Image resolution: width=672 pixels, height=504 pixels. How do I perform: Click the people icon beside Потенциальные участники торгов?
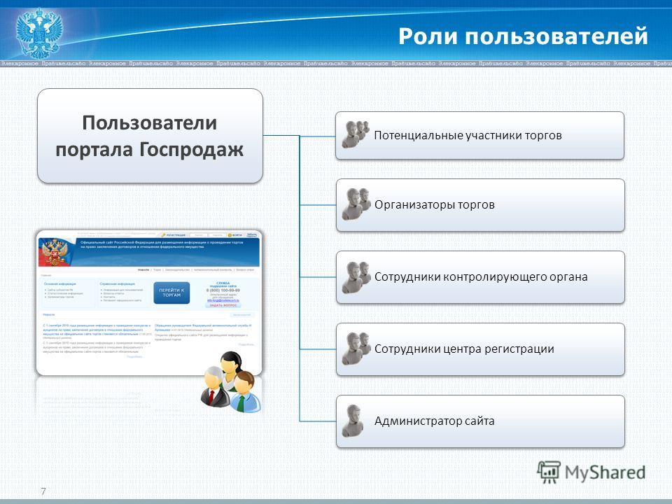(x=356, y=134)
